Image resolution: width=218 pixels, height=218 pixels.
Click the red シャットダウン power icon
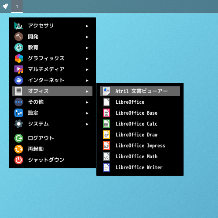point(19,160)
